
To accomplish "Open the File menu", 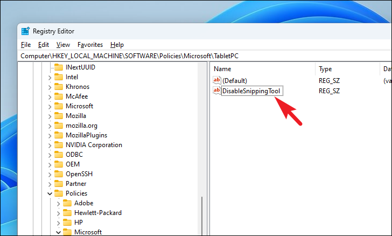I will (26, 45).
